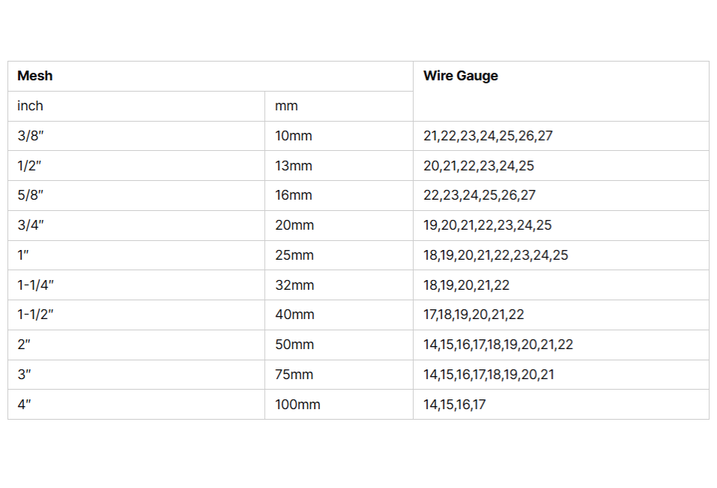The image size is (717, 488).
Task: Click the 5/8″ mesh cell
Action: point(136,195)
